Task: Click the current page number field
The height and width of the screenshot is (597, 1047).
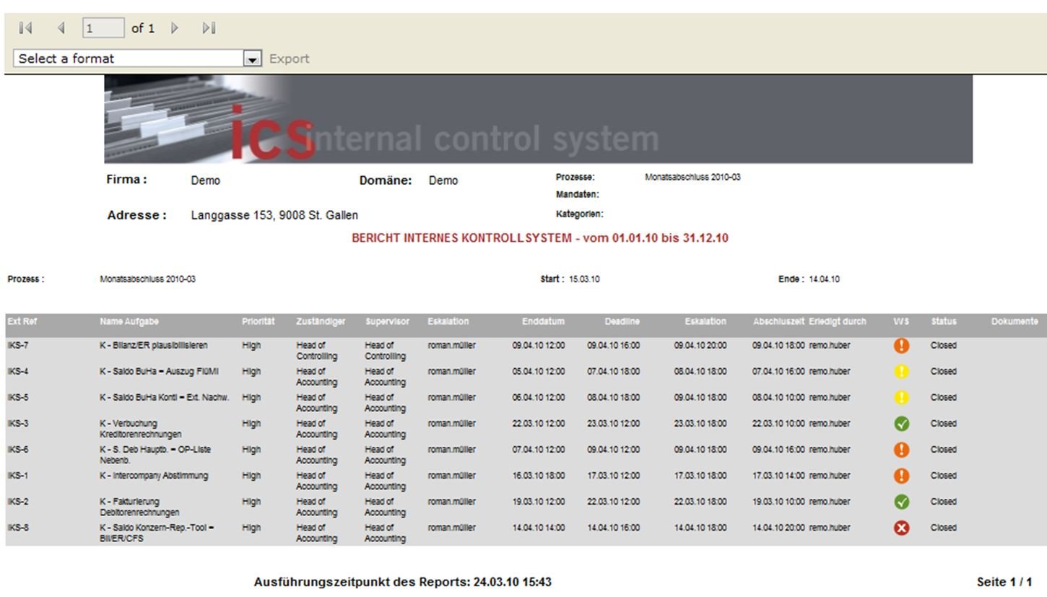Action: pyautogui.click(x=103, y=28)
